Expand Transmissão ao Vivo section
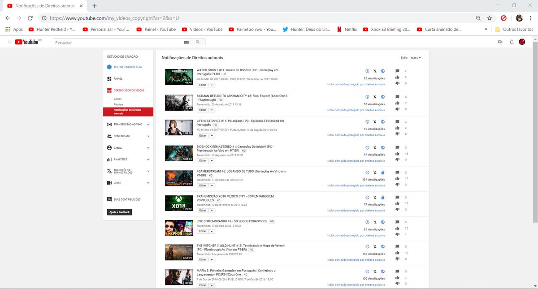 (x=148, y=124)
